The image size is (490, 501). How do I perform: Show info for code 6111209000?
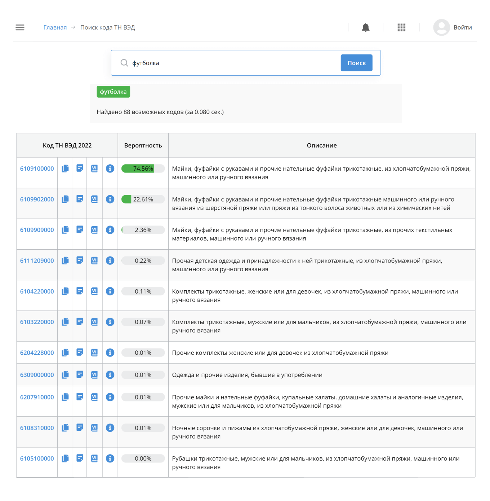(110, 260)
